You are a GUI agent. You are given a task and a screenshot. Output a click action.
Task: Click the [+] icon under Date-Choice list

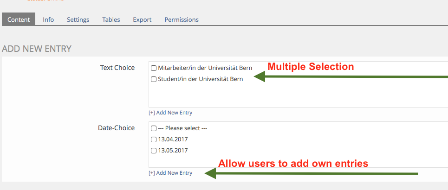click(152, 173)
